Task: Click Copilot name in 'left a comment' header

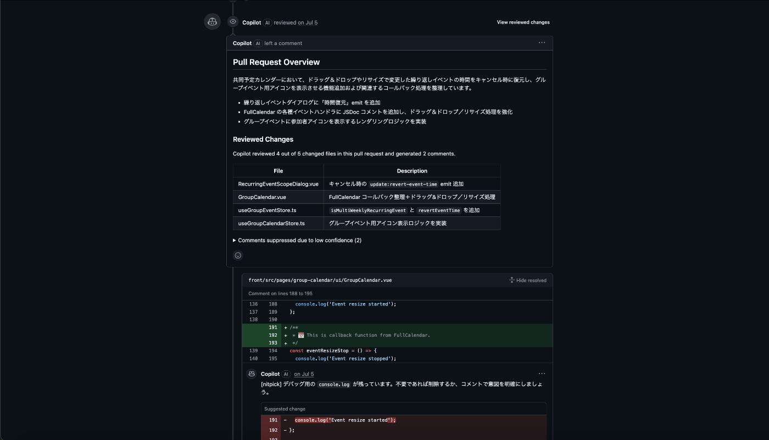Action: (242, 43)
